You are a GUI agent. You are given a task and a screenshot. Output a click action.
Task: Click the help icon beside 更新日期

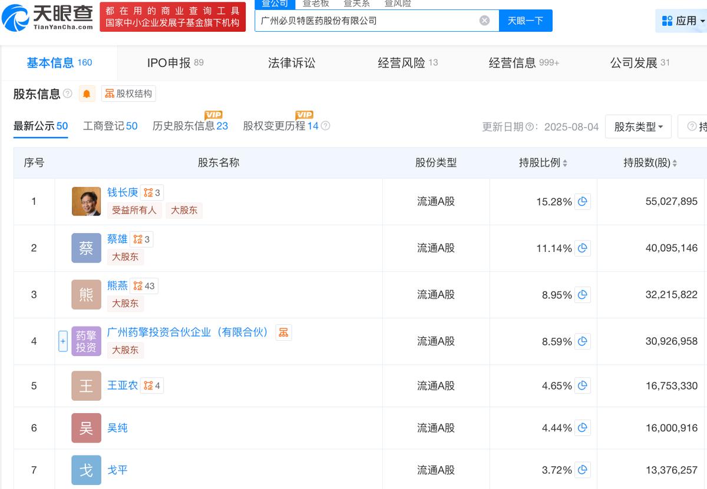(529, 127)
